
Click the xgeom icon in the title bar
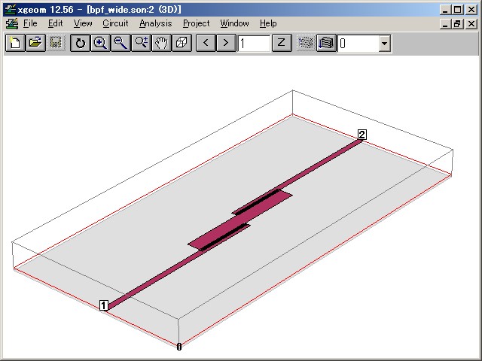tap(11, 10)
